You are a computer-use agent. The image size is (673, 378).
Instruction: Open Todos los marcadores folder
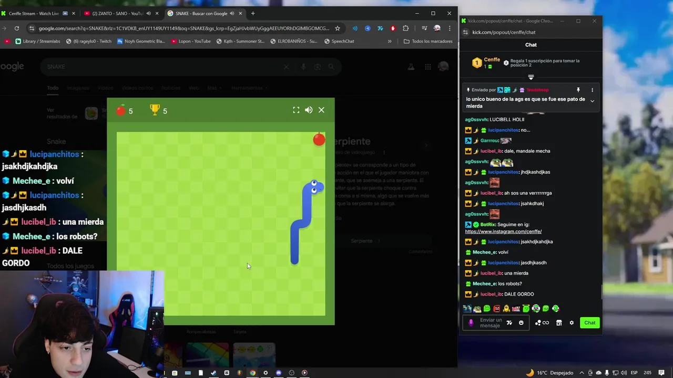click(428, 41)
